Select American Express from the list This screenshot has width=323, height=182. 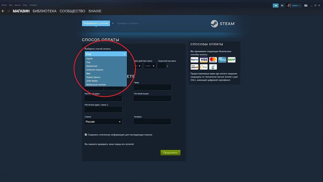click(106, 70)
